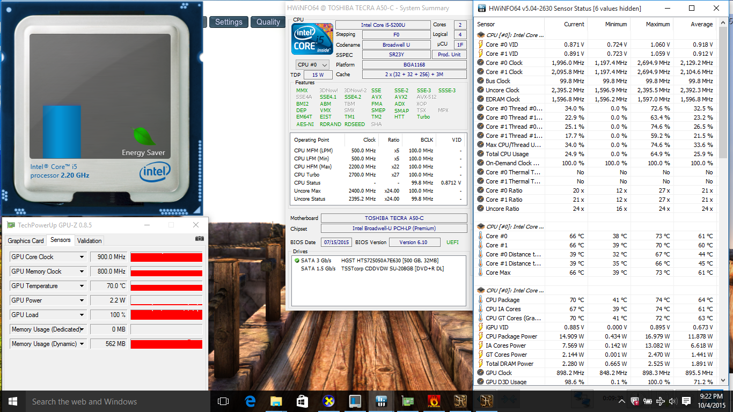Take GPU-Z screenshot with camera icon

[200, 239]
